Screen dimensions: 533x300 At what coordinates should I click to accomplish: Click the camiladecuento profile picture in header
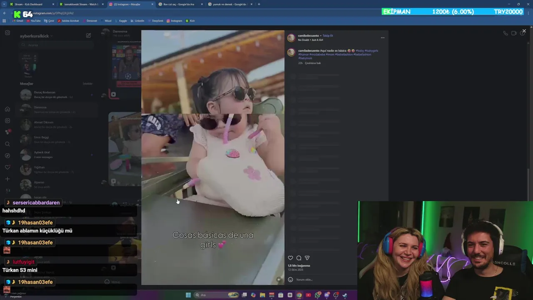click(x=291, y=38)
